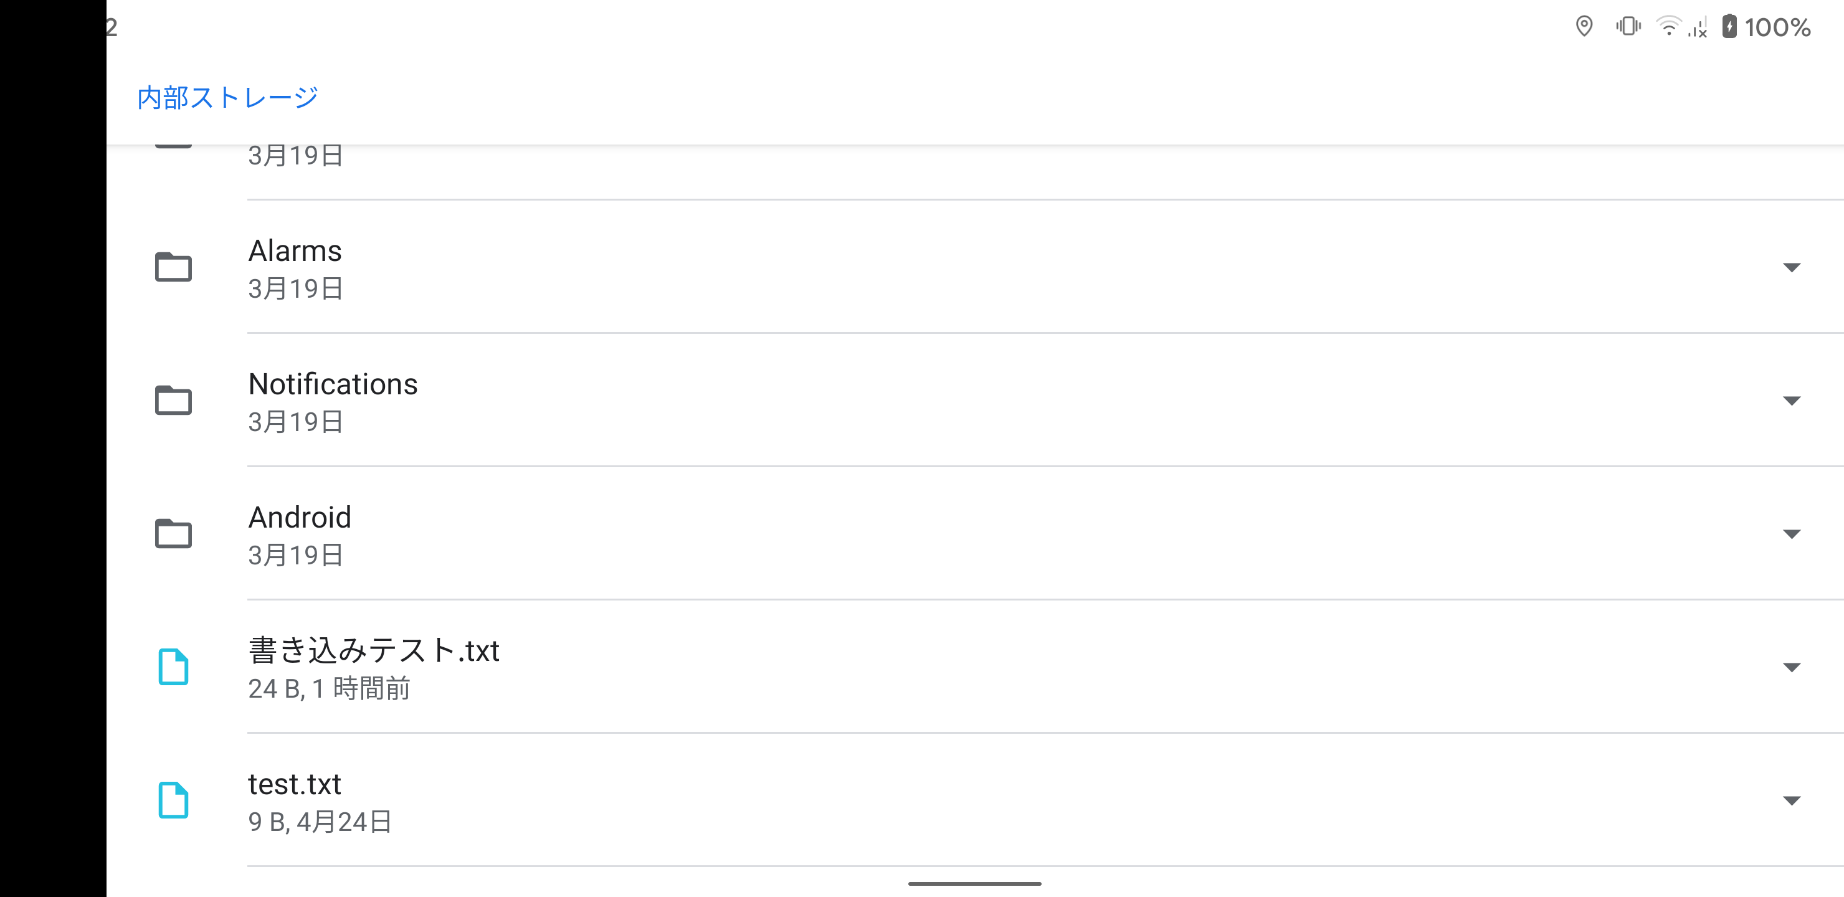Click the test.txt file icon

(173, 800)
